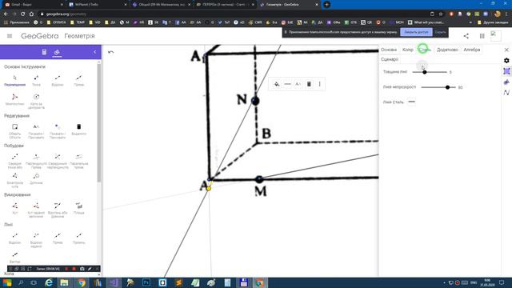This screenshot has height=288, width=512.
Task: Switch to the Tools view icon in purple header
Action: click(57, 52)
